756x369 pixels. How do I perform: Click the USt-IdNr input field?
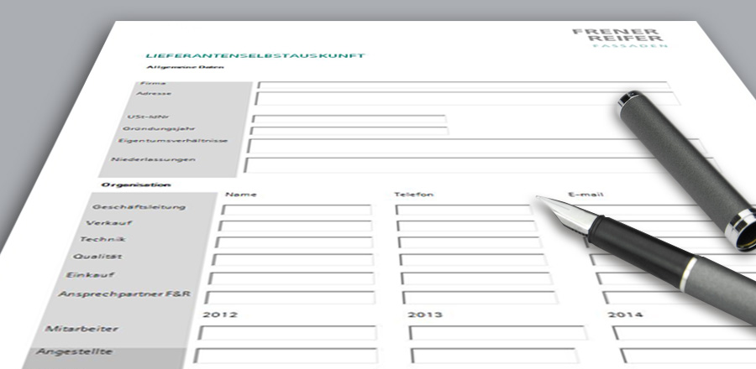pos(348,119)
